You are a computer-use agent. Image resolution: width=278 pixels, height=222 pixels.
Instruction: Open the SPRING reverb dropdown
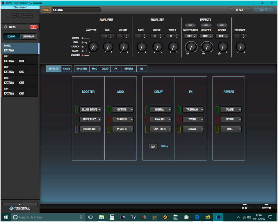pyautogui.click(x=231, y=119)
